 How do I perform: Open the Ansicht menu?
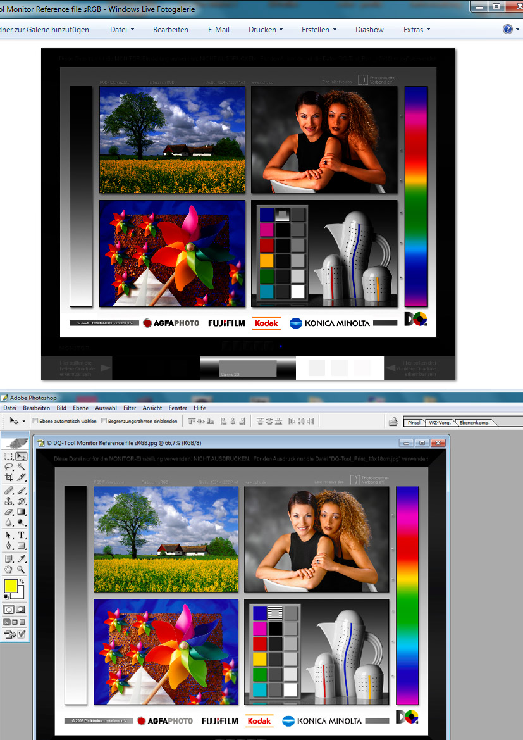pyautogui.click(x=152, y=408)
